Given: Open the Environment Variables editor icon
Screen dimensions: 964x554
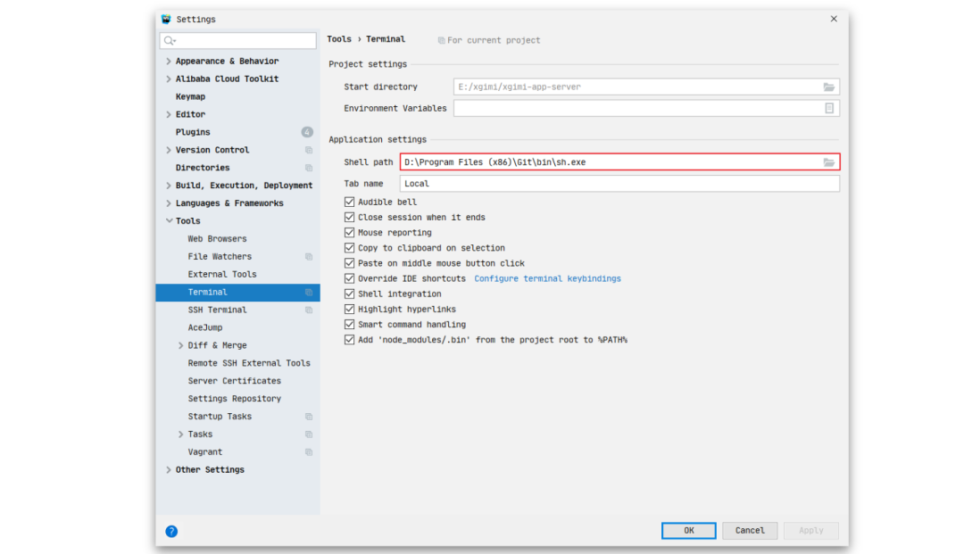Looking at the screenshot, I should [x=829, y=108].
